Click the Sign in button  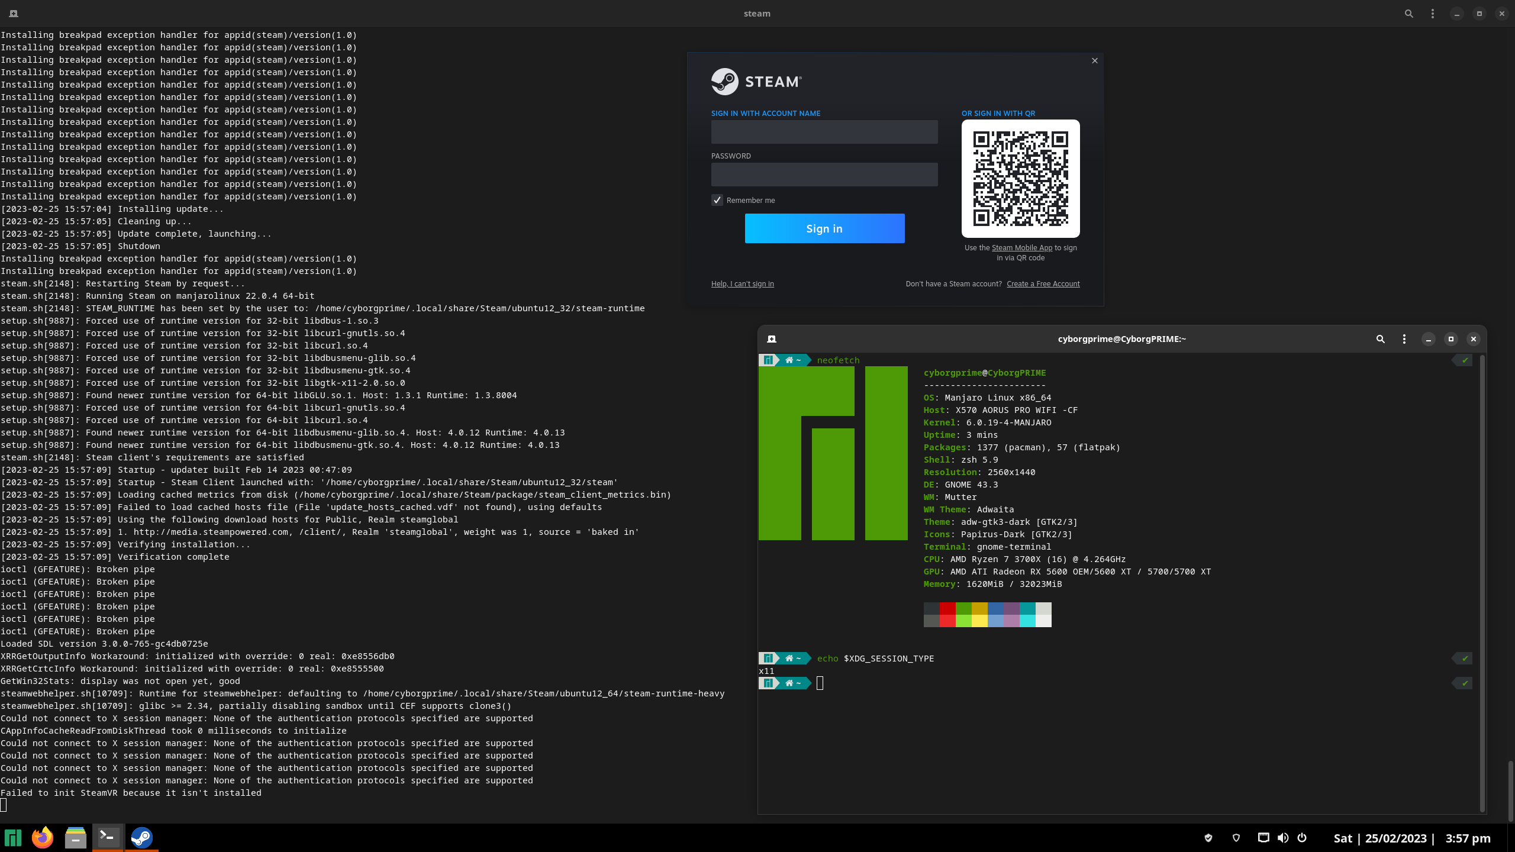(824, 228)
